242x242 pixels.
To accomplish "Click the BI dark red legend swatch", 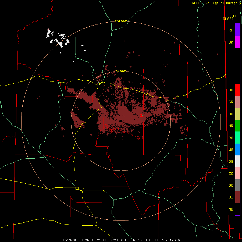I will pyautogui.click(x=237, y=197).
